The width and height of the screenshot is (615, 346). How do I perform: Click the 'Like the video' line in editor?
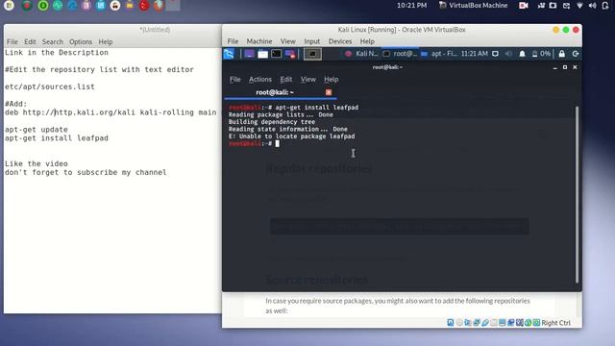(x=37, y=163)
